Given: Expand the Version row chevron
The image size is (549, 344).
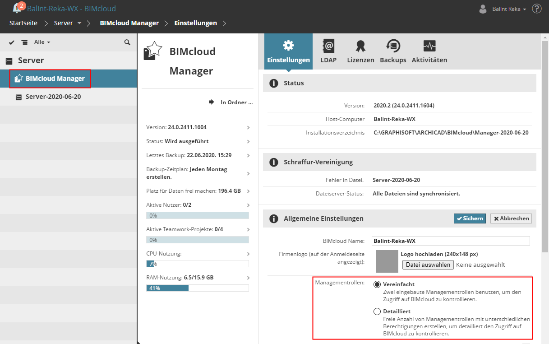Looking at the screenshot, I should click(249, 128).
